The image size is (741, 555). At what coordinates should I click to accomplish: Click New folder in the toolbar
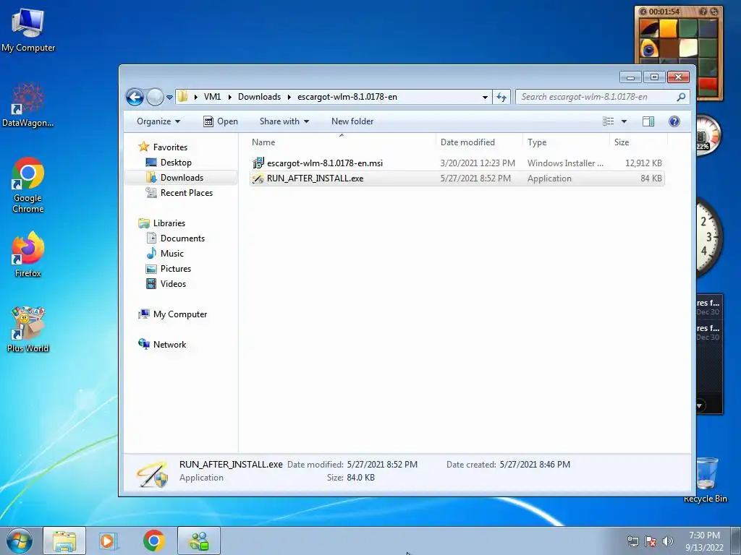352,121
